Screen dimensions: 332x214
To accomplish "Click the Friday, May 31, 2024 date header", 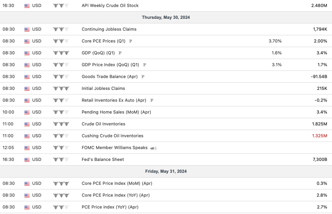I will [x=166, y=171].
